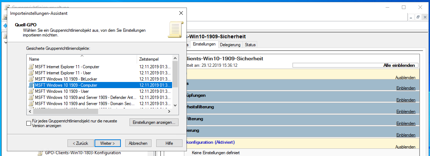Viewport: 430px width, 156px height.
Task: Click Einstellungen anzeigen button
Action: coord(154,122)
